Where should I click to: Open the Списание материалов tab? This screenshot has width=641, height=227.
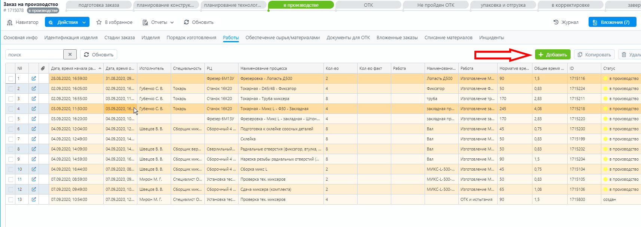448,38
